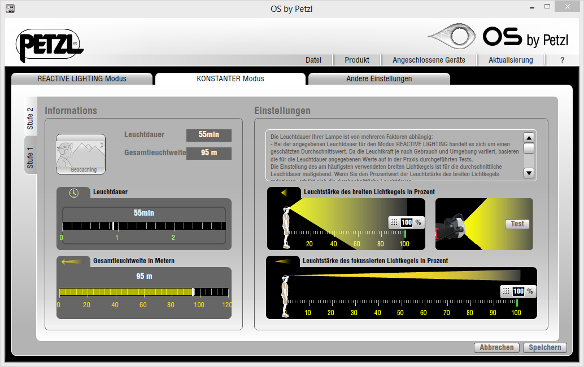584x367 pixels.
Task: Click Speichern to save settings
Action: [x=545, y=347]
